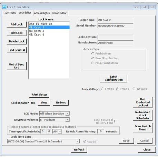
Task: Minimize the Lock / User Editor window
Action: pos(137,7)
